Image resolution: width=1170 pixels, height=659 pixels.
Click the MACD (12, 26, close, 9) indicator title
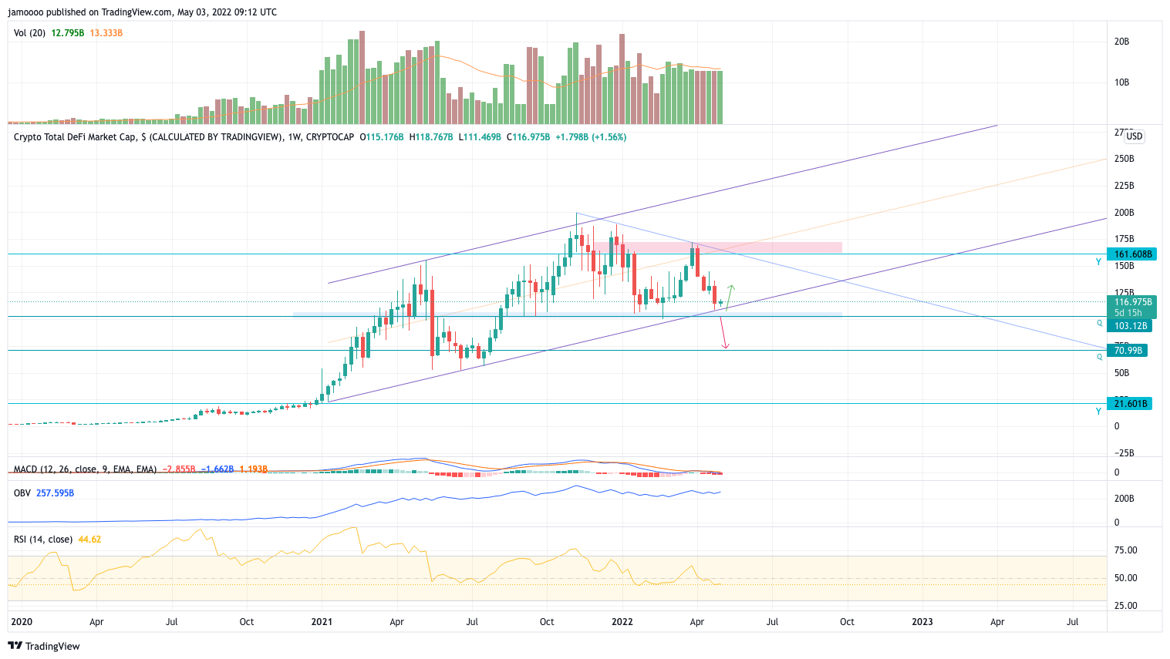(85, 469)
